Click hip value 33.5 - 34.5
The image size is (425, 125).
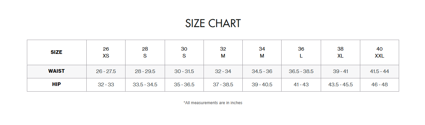coord(145,85)
